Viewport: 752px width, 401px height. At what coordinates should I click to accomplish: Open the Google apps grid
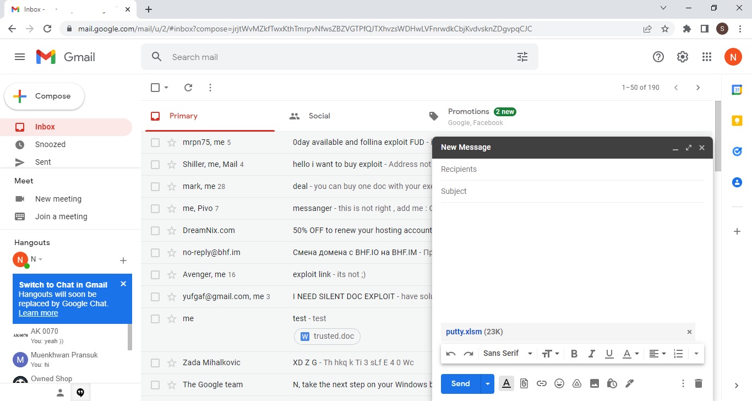pos(707,57)
